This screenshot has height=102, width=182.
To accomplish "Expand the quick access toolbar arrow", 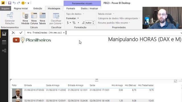I will point(28,3).
